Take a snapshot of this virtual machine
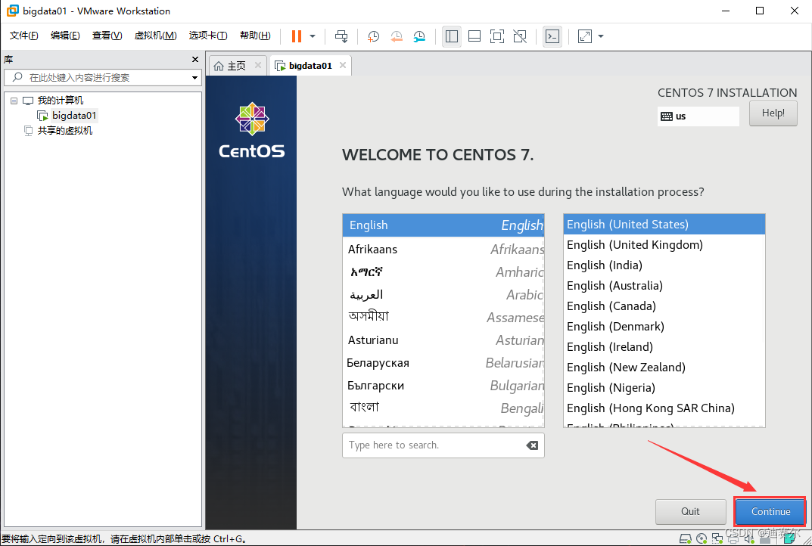This screenshot has height=546, width=812. click(373, 36)
